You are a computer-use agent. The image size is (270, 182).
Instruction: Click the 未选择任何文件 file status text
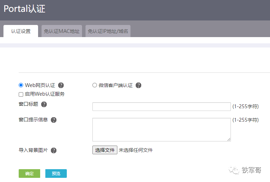[x=136, y=150]
